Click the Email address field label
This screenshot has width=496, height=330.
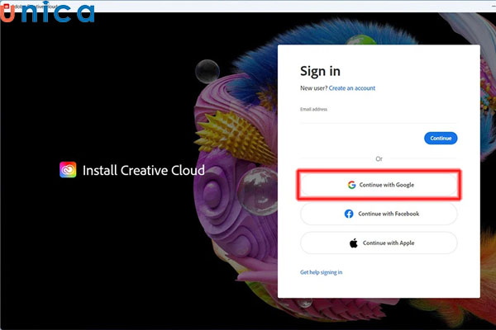pyautogui.click(x=314, y=108)
